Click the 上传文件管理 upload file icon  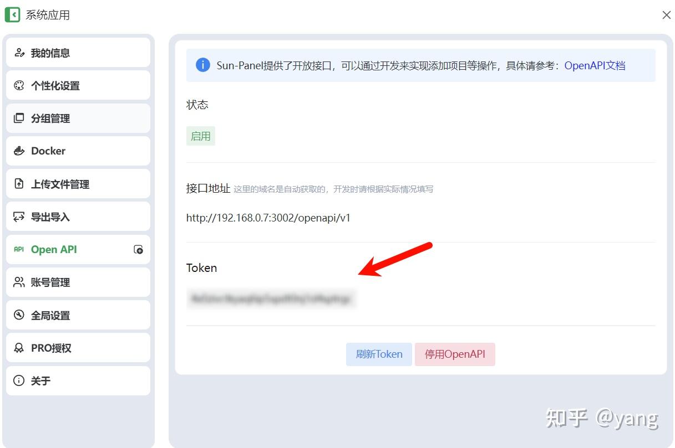[x=19, y=184]
